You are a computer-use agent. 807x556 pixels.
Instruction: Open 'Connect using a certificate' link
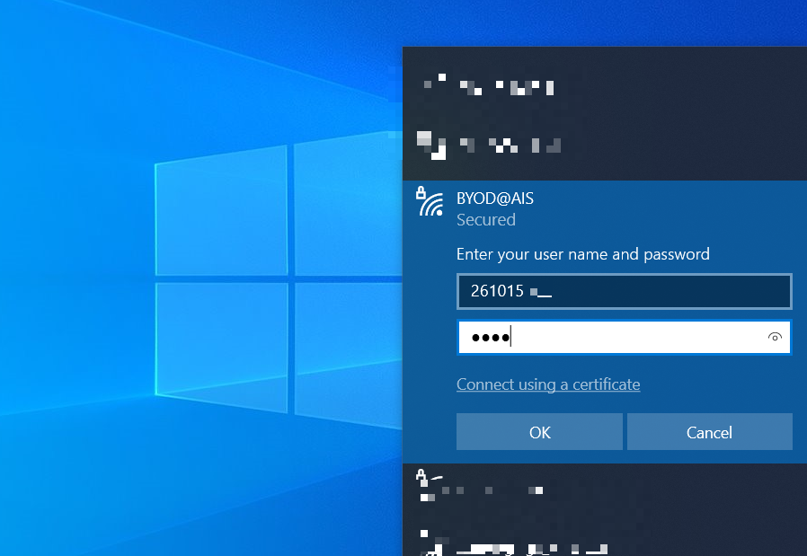(548, 384)
